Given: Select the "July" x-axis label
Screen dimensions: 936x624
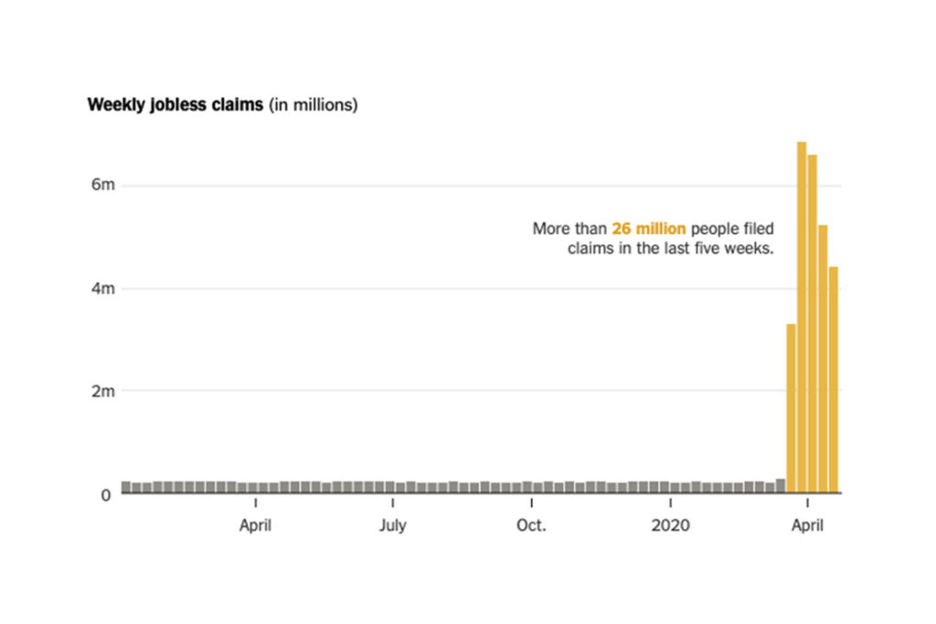Looking at the screenshot, I should 392,525.
